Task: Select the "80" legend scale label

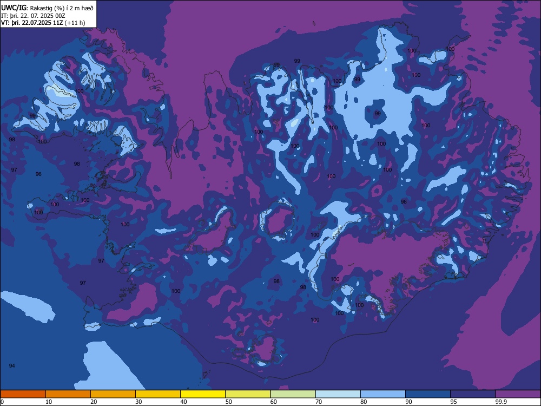Action: pyautogui.click(x=364, y=402)
